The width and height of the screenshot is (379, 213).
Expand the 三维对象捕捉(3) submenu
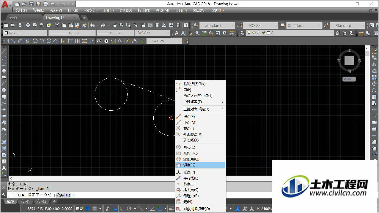pos(200,109)
